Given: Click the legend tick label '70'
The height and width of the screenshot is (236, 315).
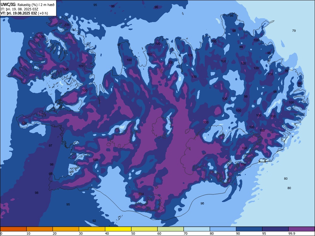Looking at the screenshot, I should tap(186, 233).
